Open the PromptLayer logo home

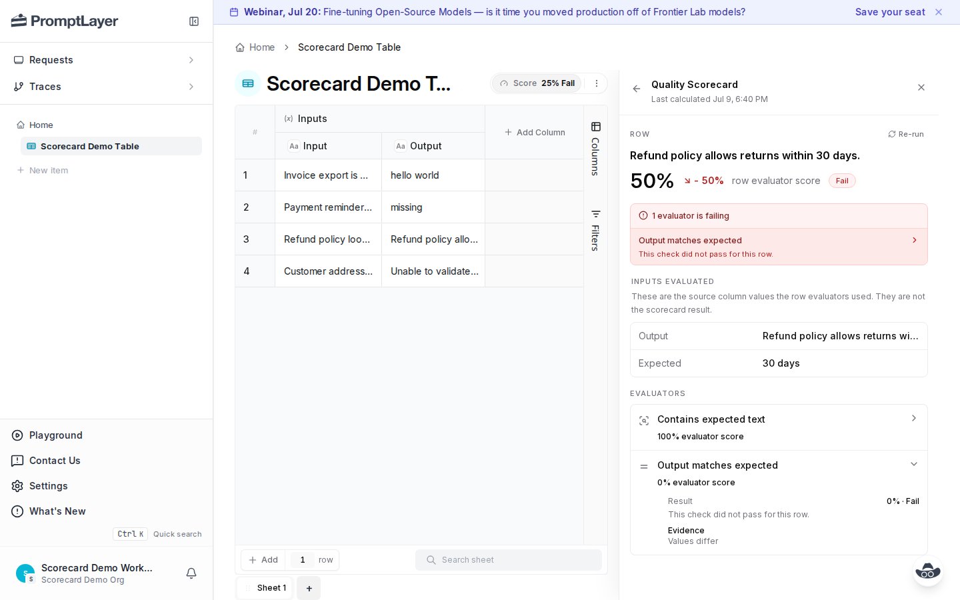click(x=65, y=21)
